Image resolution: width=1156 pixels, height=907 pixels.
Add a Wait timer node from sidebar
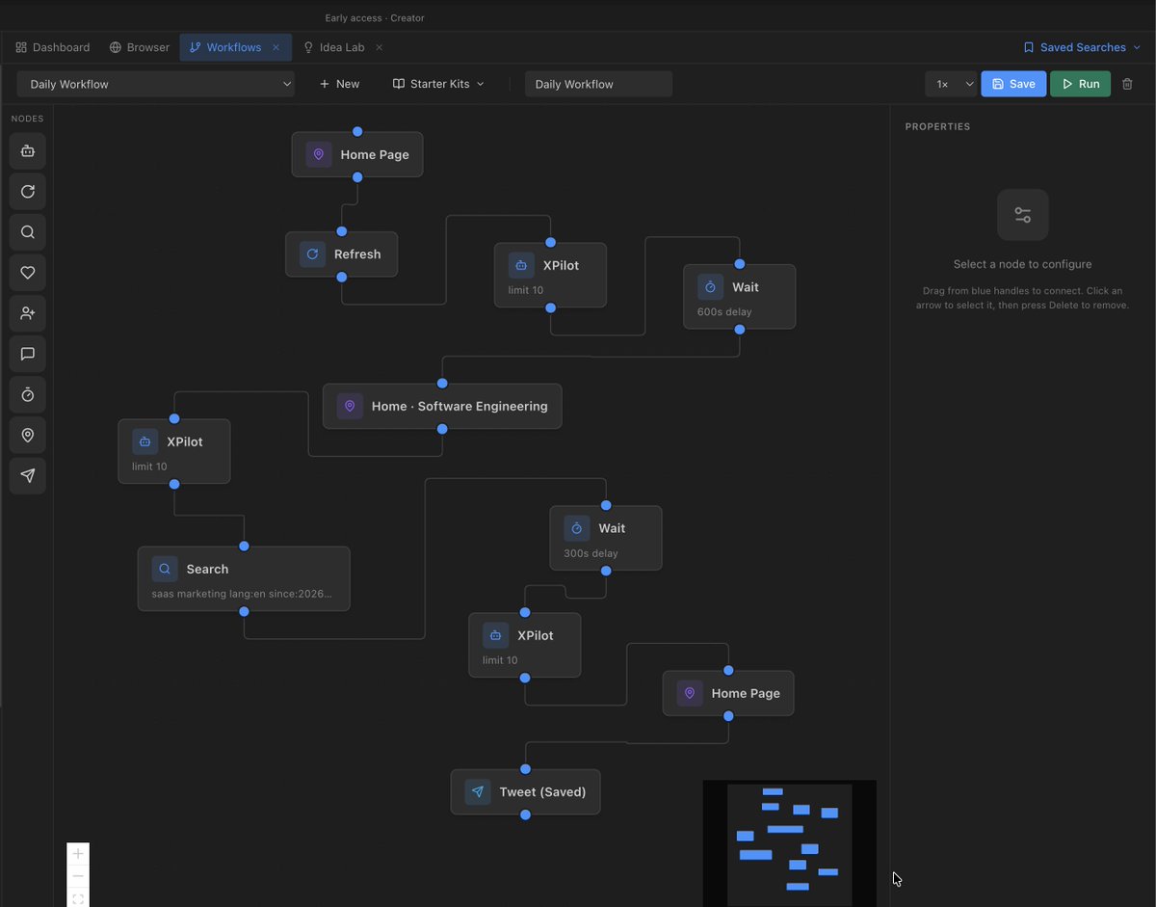coord(27,394)
